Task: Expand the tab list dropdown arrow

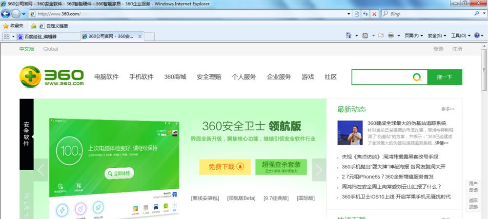Action: (13, 37)
